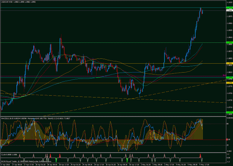Select the 1.0900 green price level label

pos(229,42)
